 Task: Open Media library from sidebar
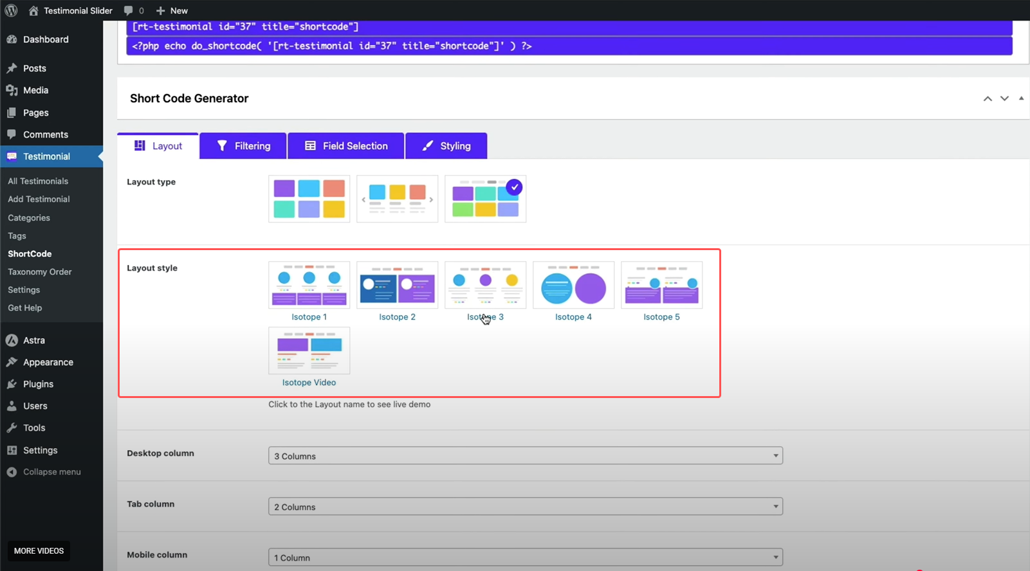pos(35,90)
